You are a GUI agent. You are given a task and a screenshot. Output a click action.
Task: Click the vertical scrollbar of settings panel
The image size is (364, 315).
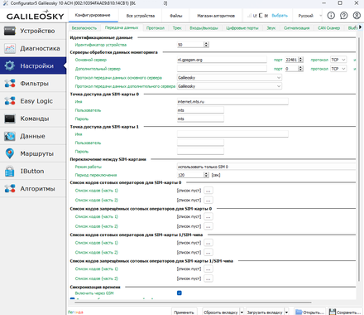359,159
